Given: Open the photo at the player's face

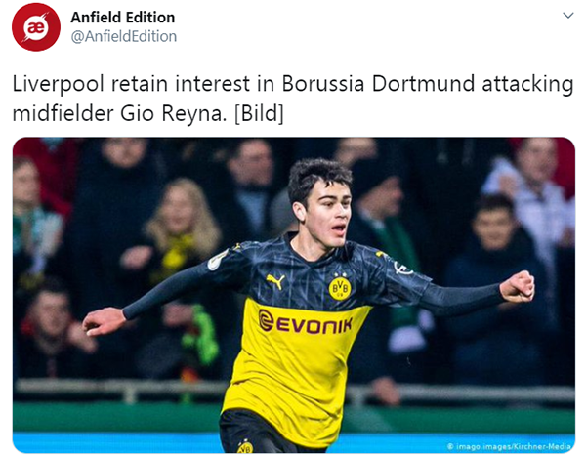Looking at the screenshot, I should [329, 216].
